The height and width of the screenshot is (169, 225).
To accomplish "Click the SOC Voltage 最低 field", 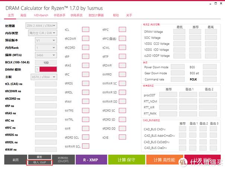I will [179, 38].
